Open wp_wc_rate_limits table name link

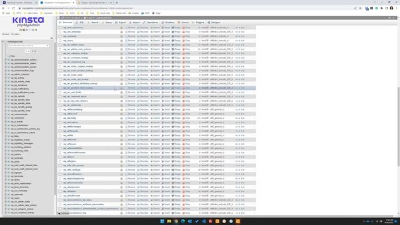(x=72, y=92)
